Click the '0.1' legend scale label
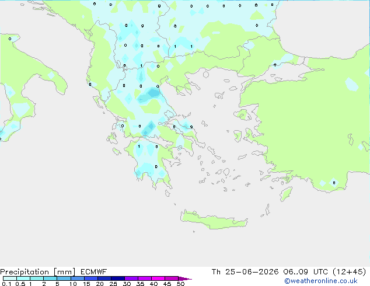This screenshot has height=286, width=370. pyautogui.click(x=6, y=284)
